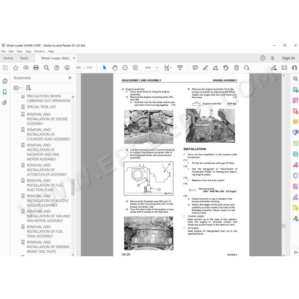299x299 pixels.
Task: Open the Edit menu
Action: point(11,51)
